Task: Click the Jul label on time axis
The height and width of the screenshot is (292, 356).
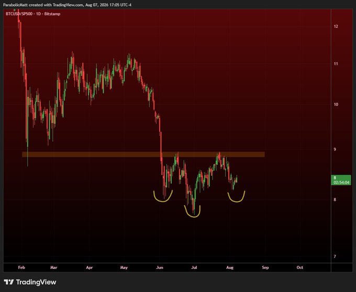Action: pyautogui.click(x=194, y=267)
